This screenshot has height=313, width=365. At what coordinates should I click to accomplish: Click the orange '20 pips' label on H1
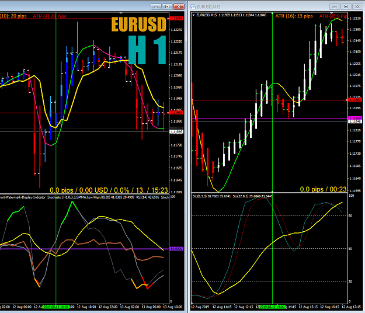pos(19,16)
